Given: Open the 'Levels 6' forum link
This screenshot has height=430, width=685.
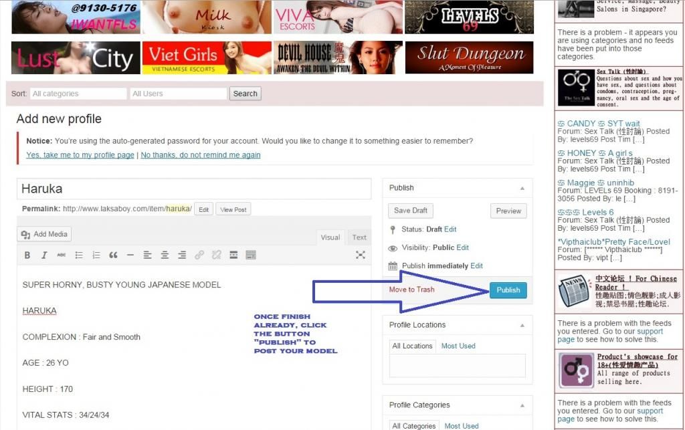Looking at the screenshot, I should (585, 212).
